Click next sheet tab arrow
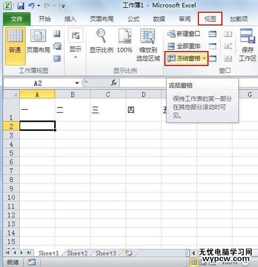The height and width of the screenshot is (267, 258). coord(22,253)
